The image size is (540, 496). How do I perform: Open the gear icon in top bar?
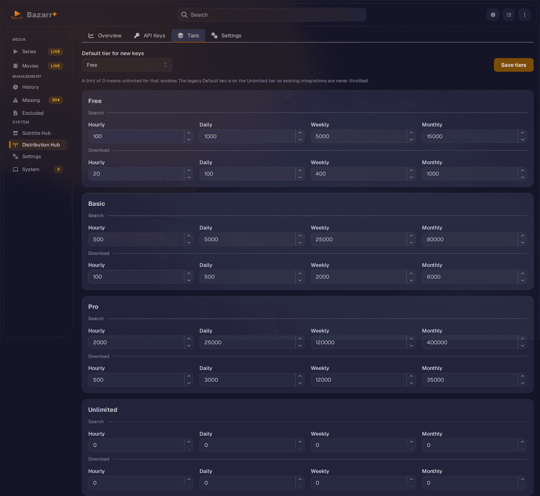coord(493,15)
